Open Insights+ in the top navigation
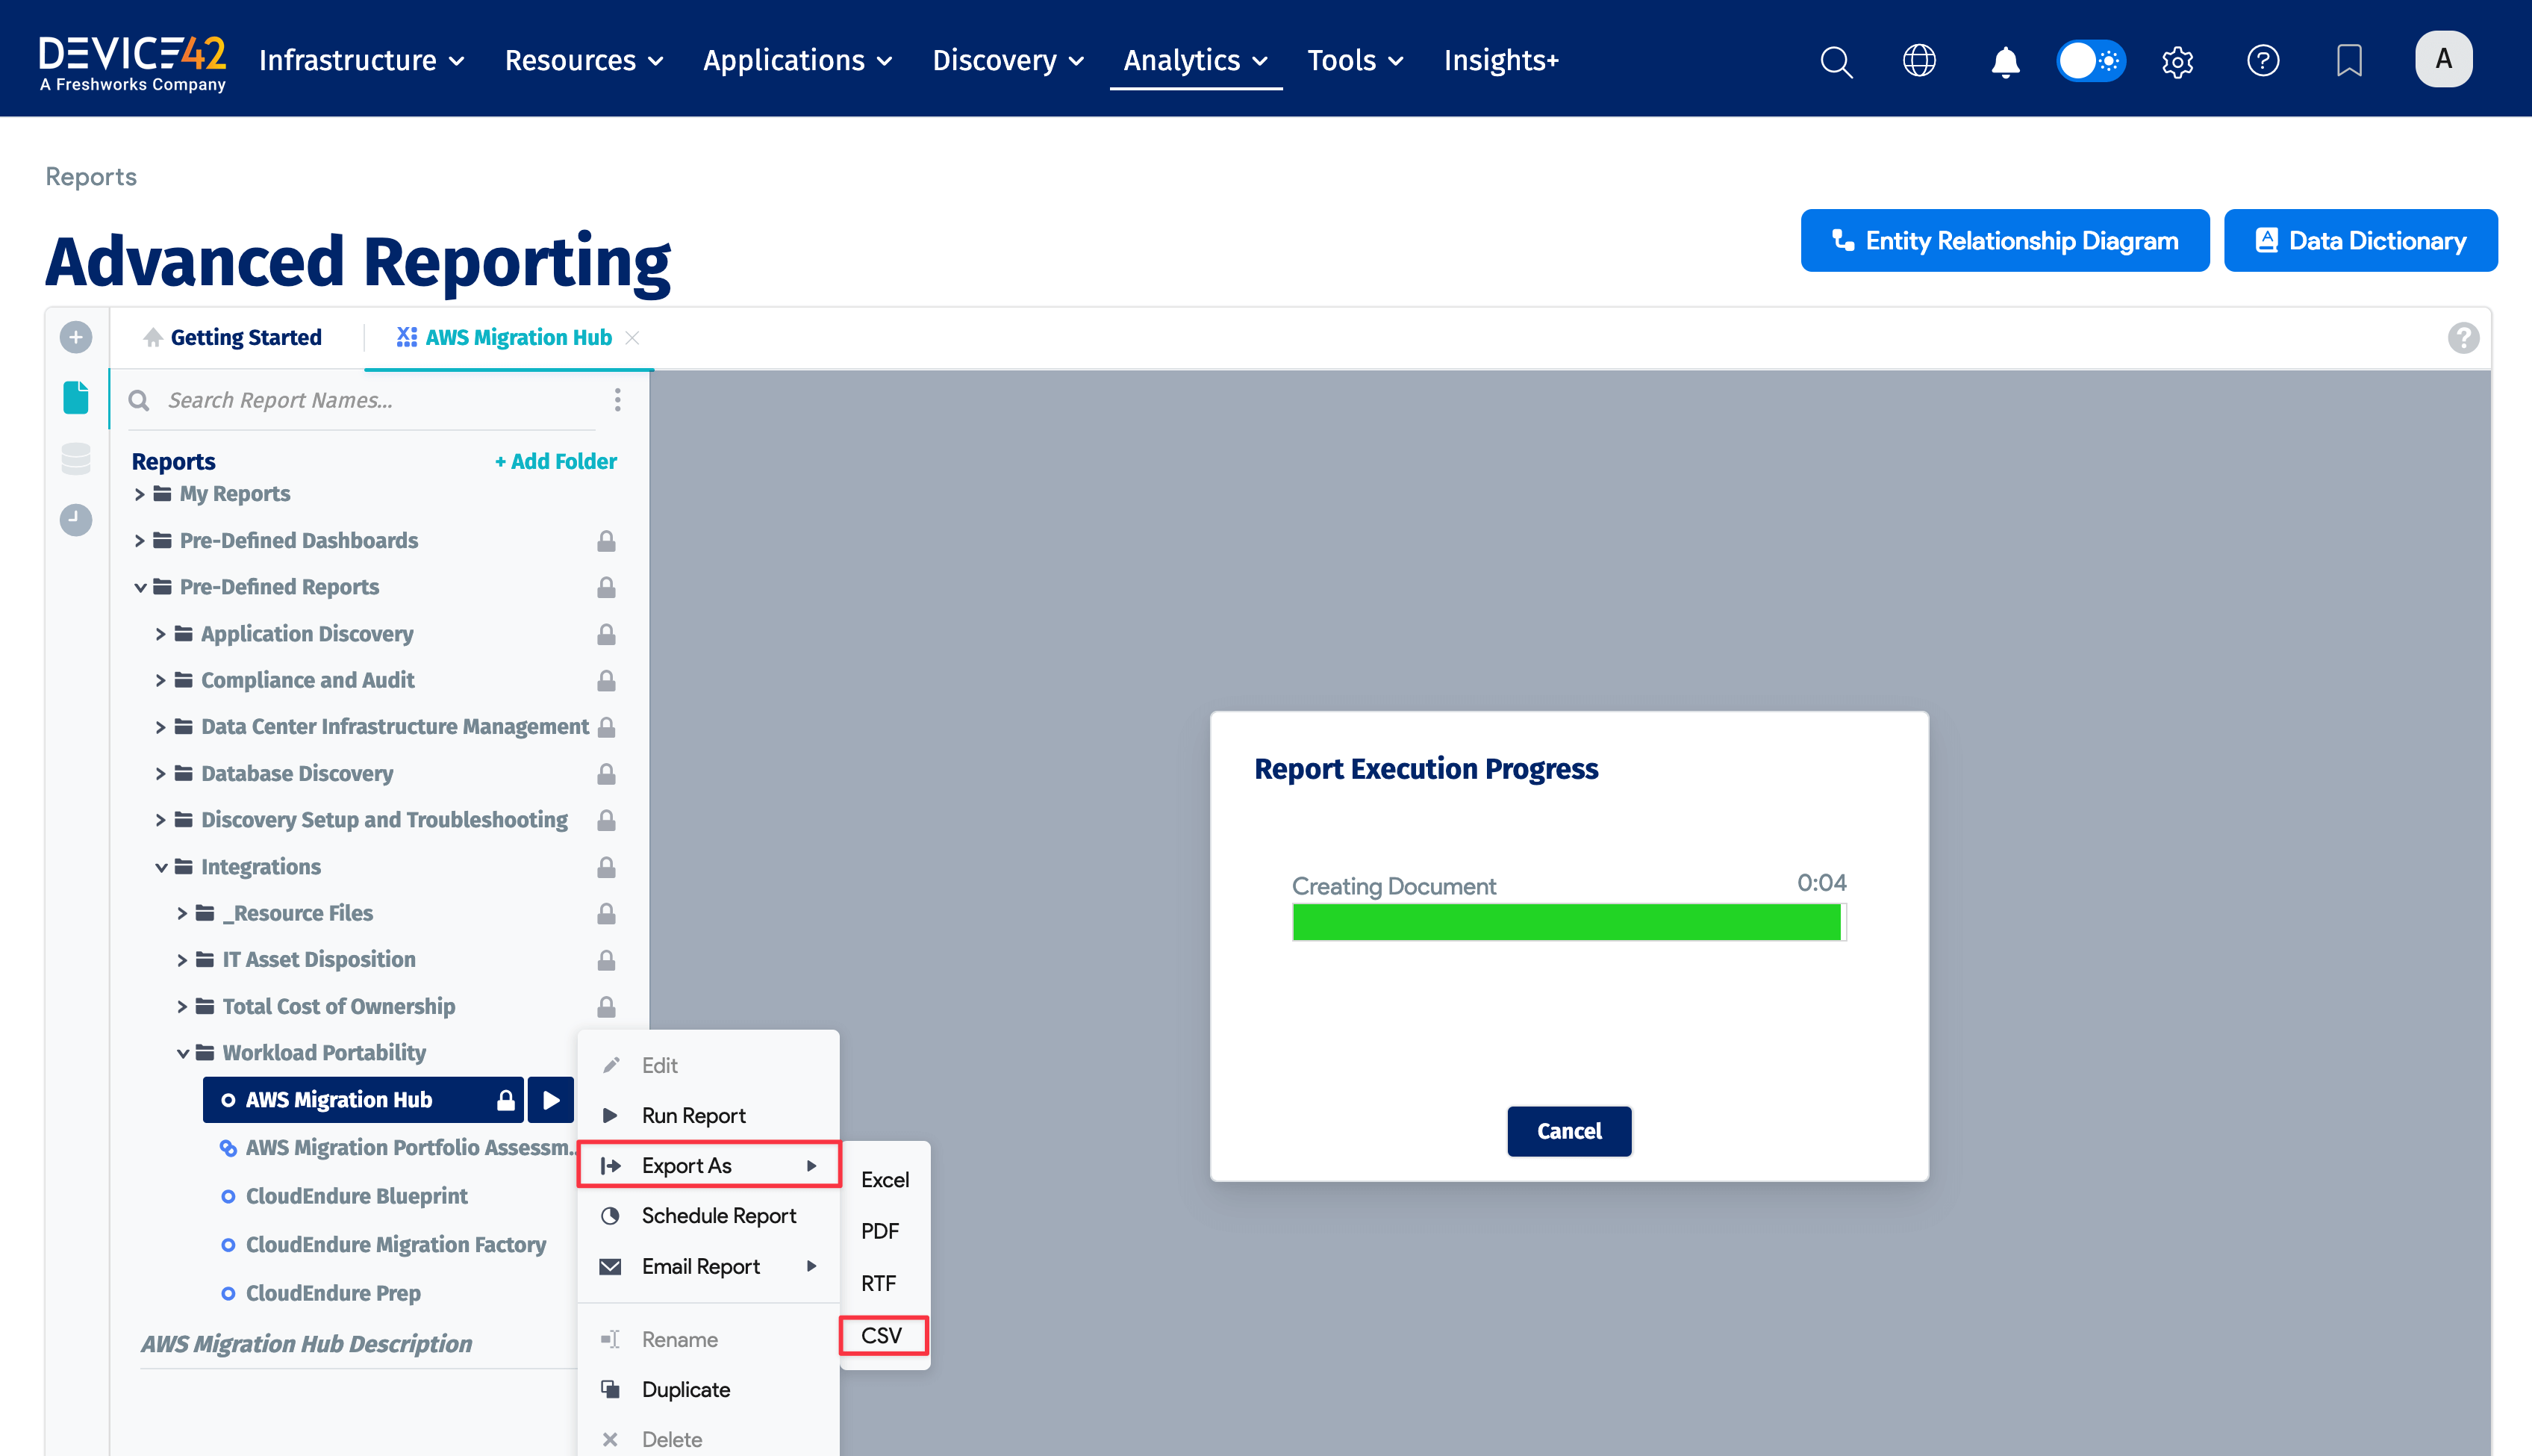2532x1456 pixels. point(1500,61)
